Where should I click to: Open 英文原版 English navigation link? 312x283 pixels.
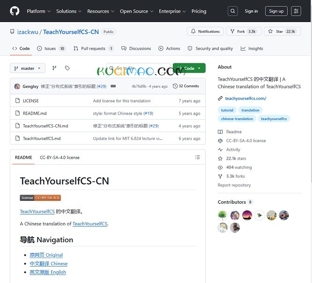click(x=48, y=272)
